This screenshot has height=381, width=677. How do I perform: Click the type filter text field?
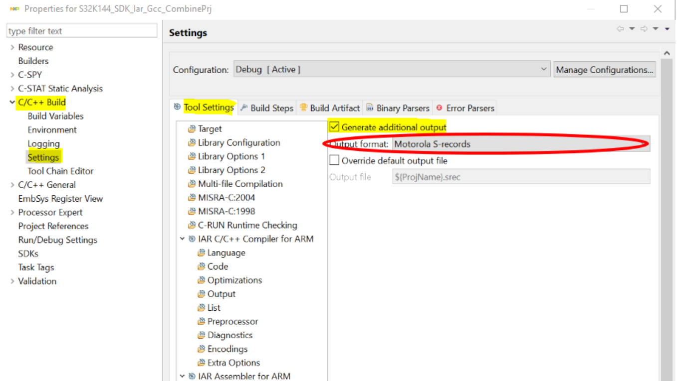[82, 31]
